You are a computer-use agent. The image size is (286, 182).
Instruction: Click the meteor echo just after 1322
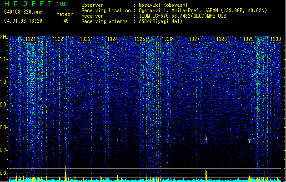pos(65,138)
